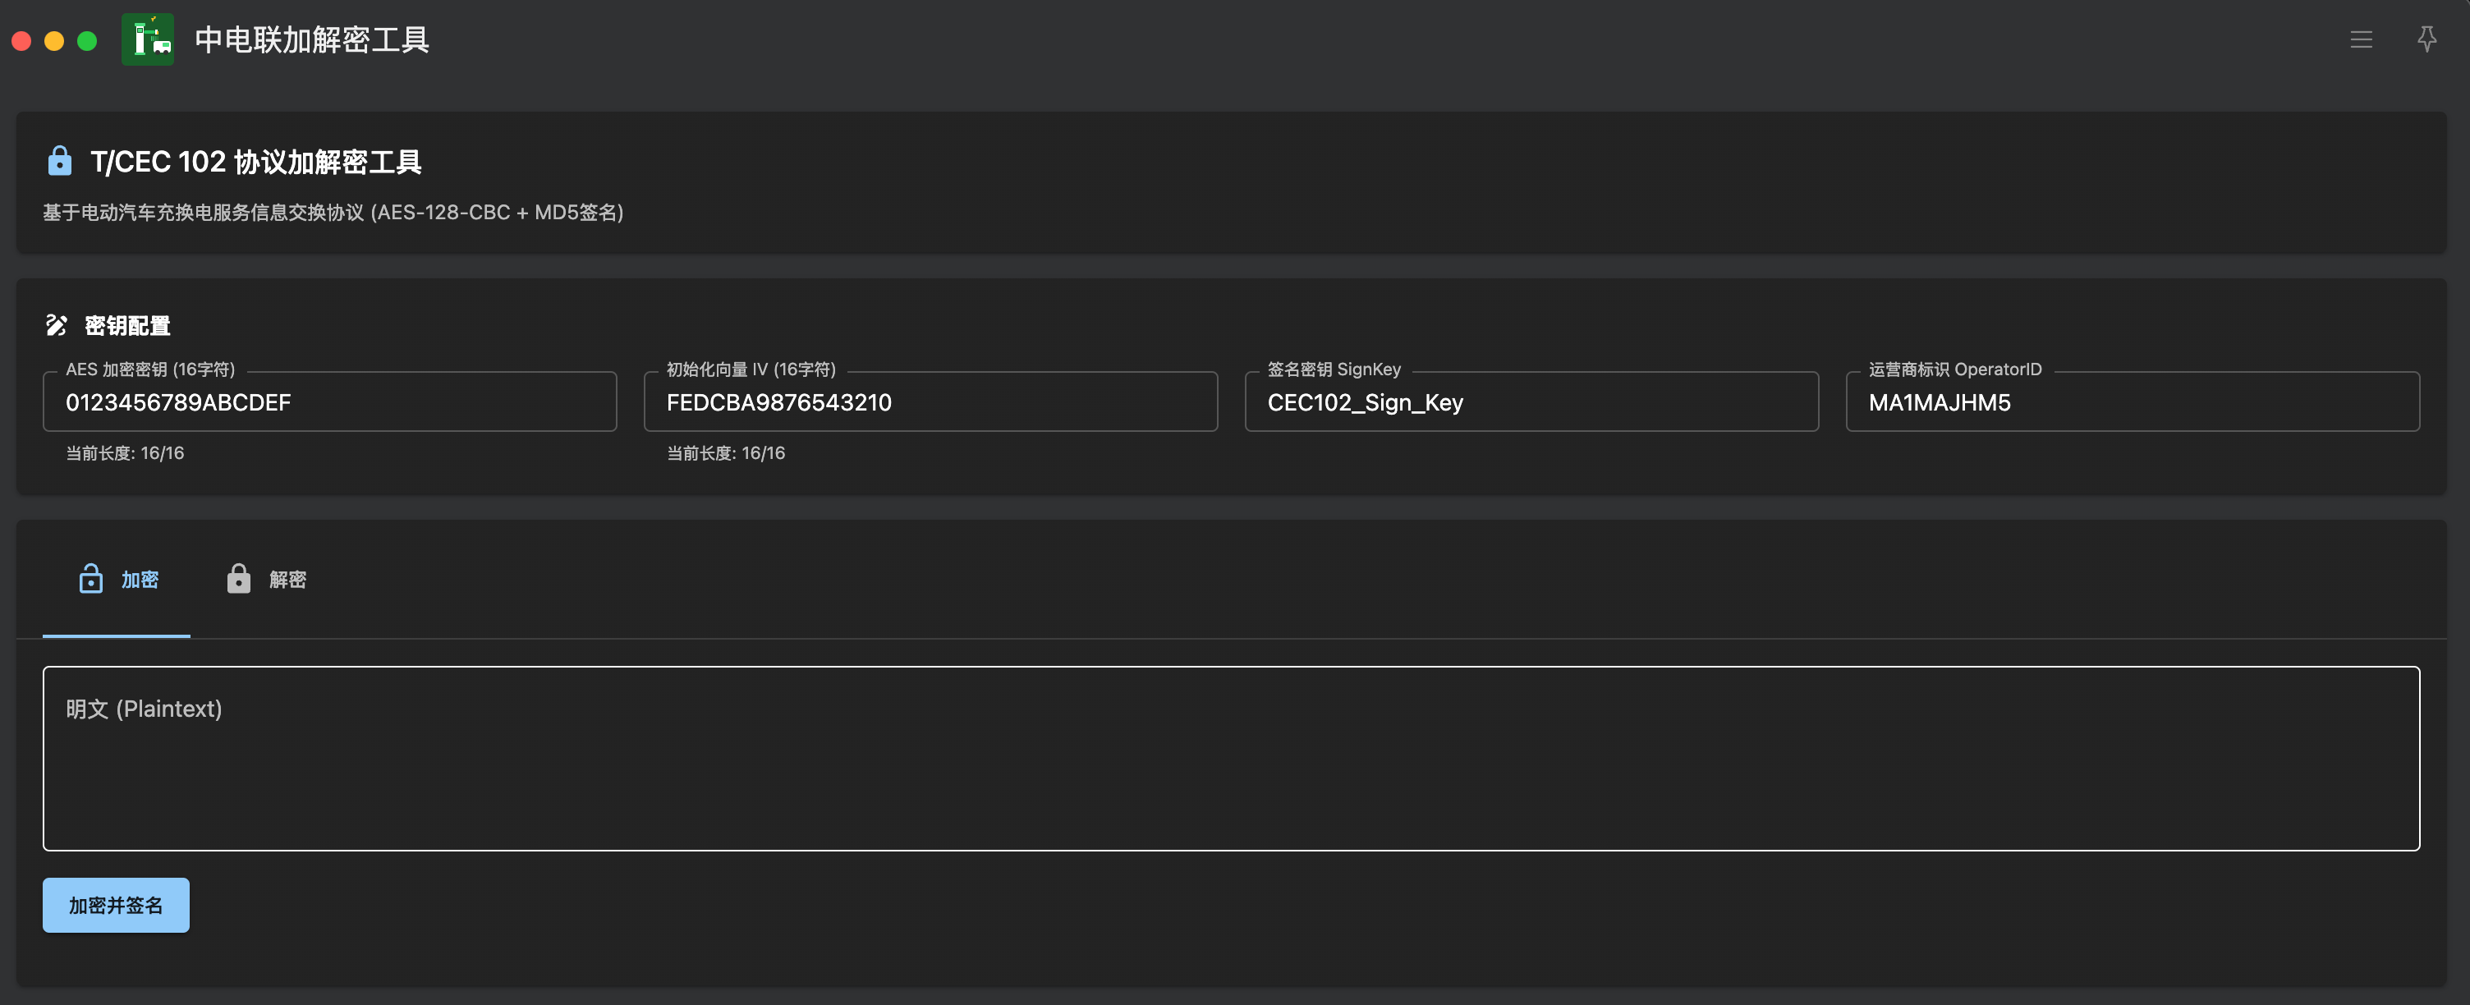Switch to the 加密 tab
This screenshot has height=1005, width=2470.
(x=139, y=581)
